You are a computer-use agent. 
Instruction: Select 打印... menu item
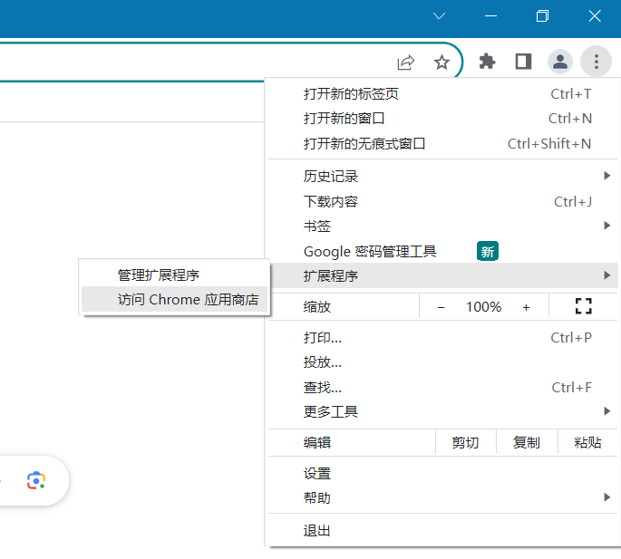tap(442, 338)
